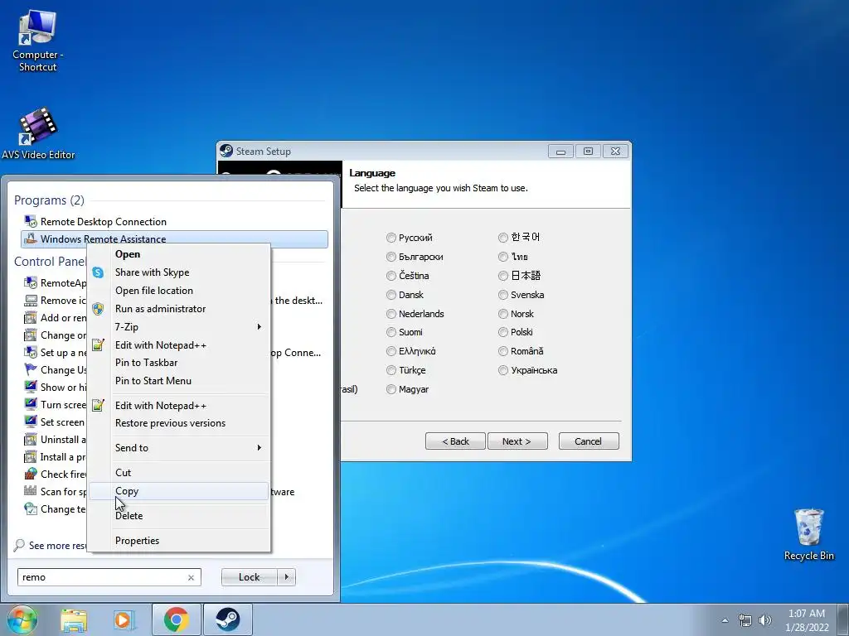Select the Čeština language option

coord(408,275)
